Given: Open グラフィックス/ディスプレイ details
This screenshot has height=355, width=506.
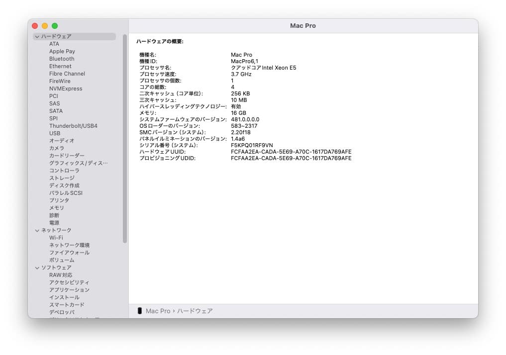Looking at the screenshot, I should point(76,163).
